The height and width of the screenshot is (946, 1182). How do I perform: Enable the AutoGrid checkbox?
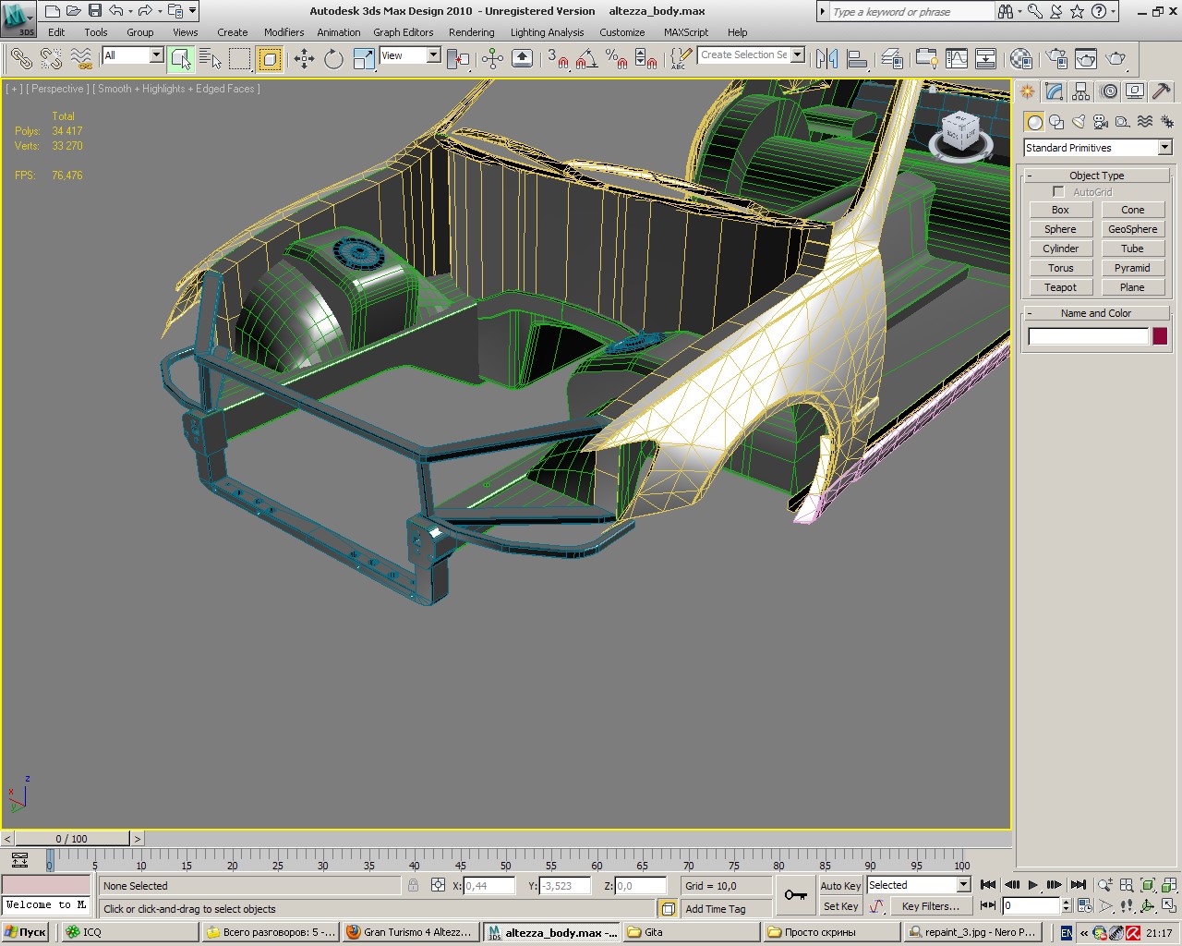click(x=1058, y=192)
